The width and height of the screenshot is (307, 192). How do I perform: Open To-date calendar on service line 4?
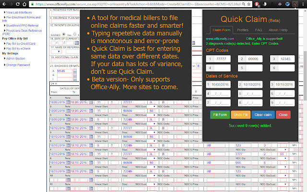91,128
